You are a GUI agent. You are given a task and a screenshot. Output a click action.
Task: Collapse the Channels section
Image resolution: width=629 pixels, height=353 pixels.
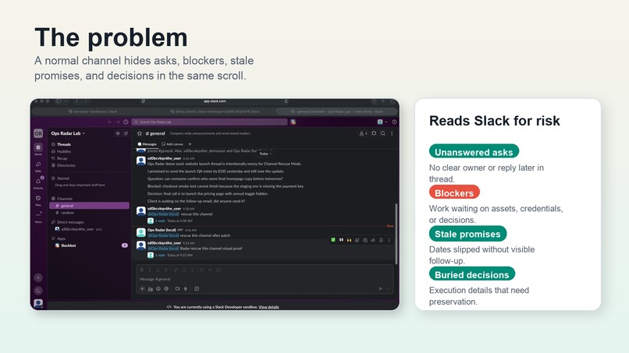[62, 199]
